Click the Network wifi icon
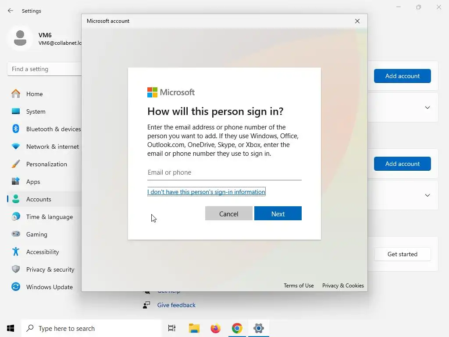Viewport: 449px width, 337px height. click(x=16, y=147)
